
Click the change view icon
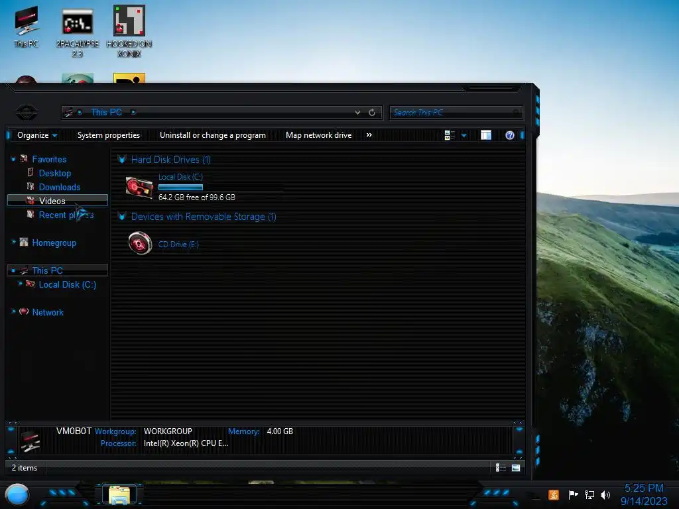tap(450, 135)
